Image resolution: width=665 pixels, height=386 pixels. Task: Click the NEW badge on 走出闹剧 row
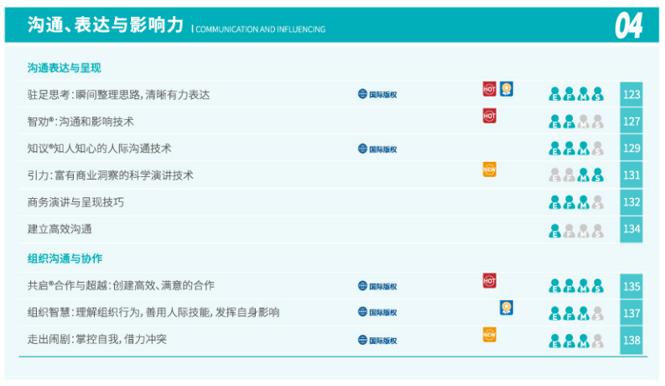tap(489, 335)
